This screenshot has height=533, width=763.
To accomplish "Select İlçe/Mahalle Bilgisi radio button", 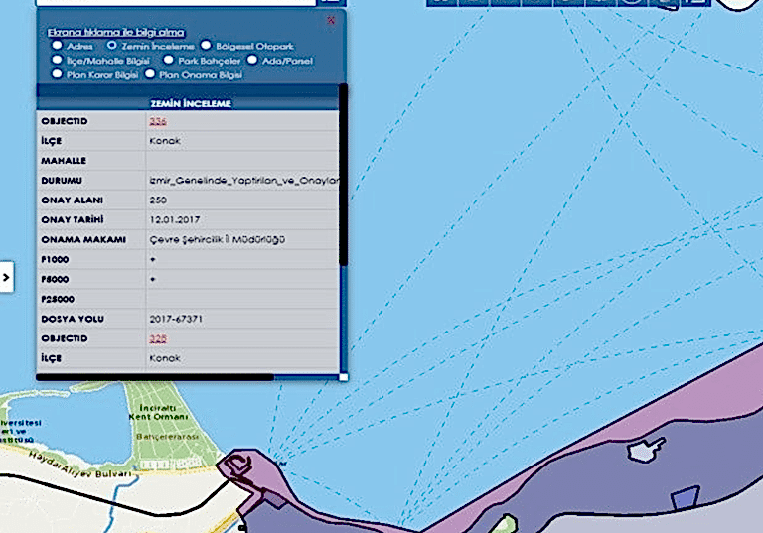I will pos(58,60).
